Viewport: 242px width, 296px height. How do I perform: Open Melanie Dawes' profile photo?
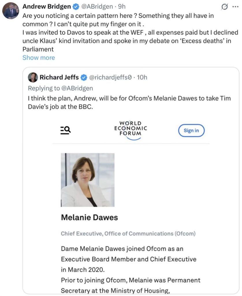[x=88, y=180]
